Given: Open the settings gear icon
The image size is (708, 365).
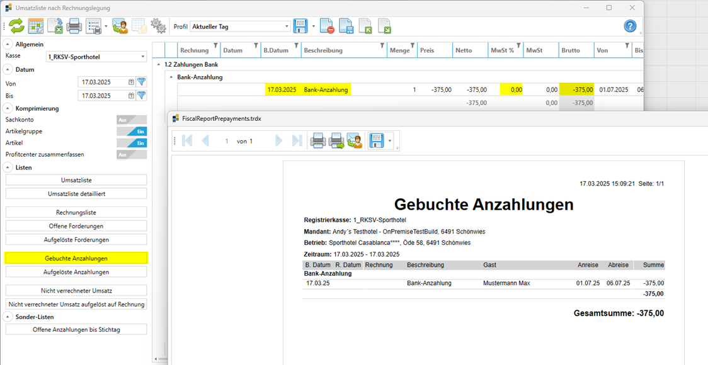Looking at the screenshot, I should 157,26.
